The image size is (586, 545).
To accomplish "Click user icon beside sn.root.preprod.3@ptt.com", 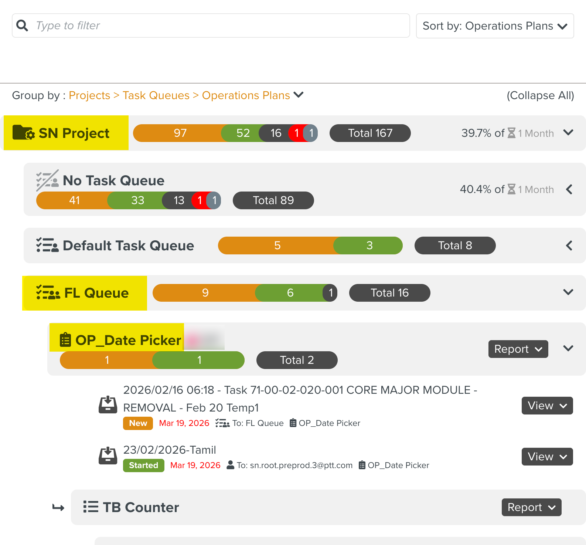I will (x=230, y=465).
